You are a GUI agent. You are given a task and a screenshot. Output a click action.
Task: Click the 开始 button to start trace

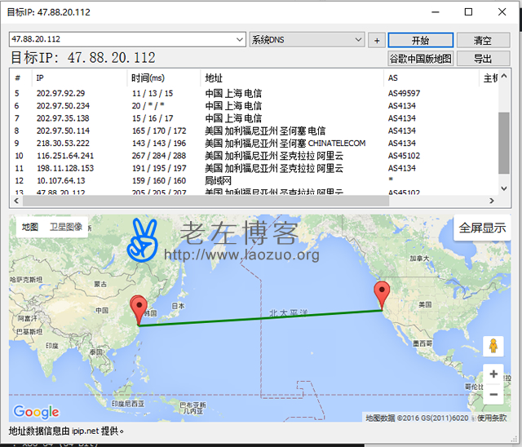[420, 40]
